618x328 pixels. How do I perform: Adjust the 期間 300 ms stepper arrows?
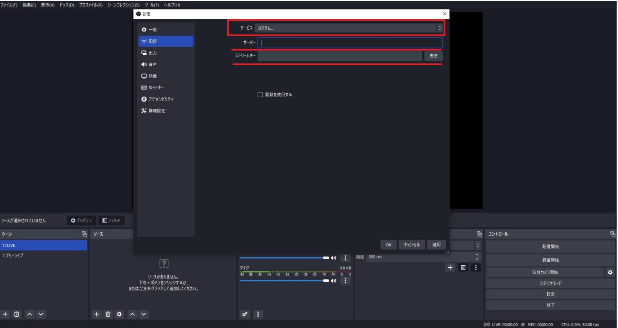pos(477,257)
